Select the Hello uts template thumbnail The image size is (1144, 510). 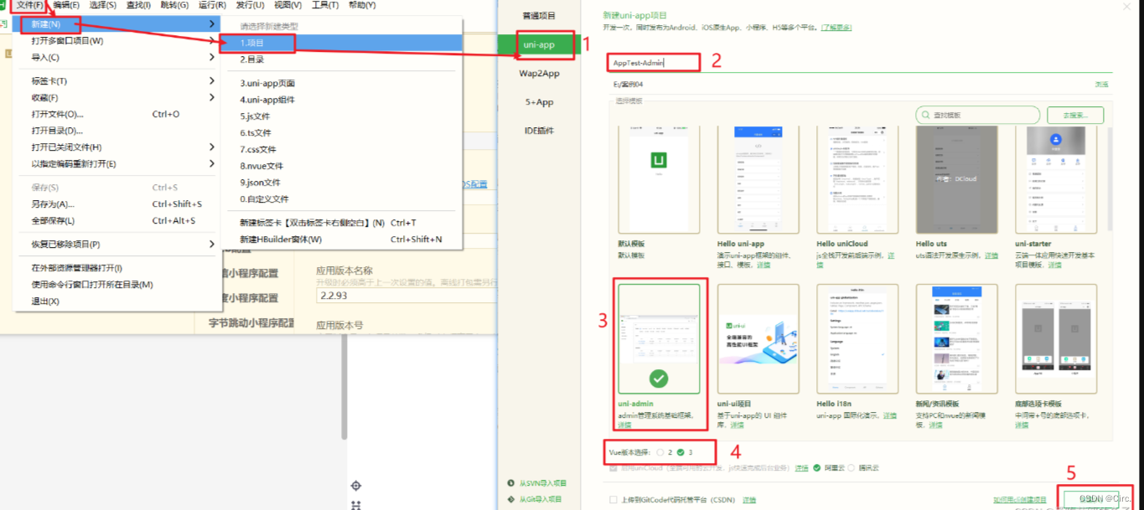(x=957, y=180)
